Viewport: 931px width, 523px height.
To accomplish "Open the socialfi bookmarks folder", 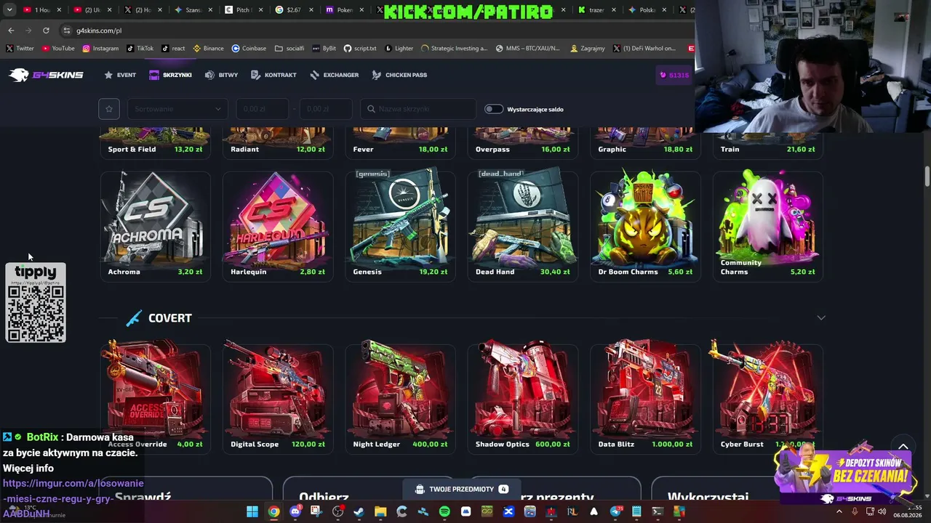I will click(x=289, y=49).
